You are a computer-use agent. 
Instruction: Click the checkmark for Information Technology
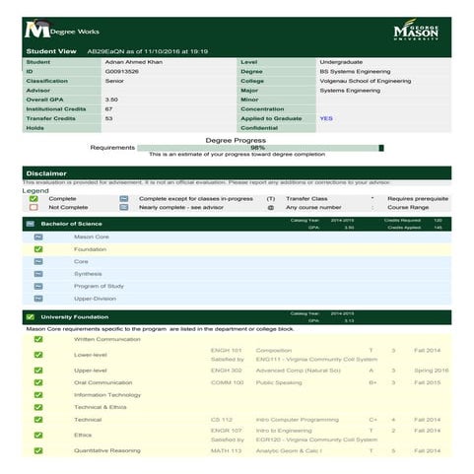pyautogui.click(x=38, y=395)
